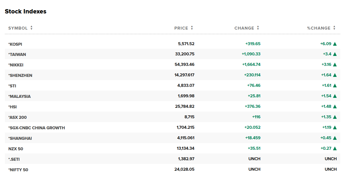Click the green up triangle in KOSPI row
This screenshot has height=175, width=344.
click(x=335, y=44)
